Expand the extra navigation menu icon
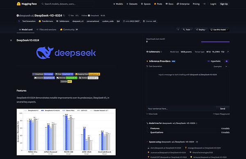The width and height of the screenshot is (246, 159). point(204,4)
